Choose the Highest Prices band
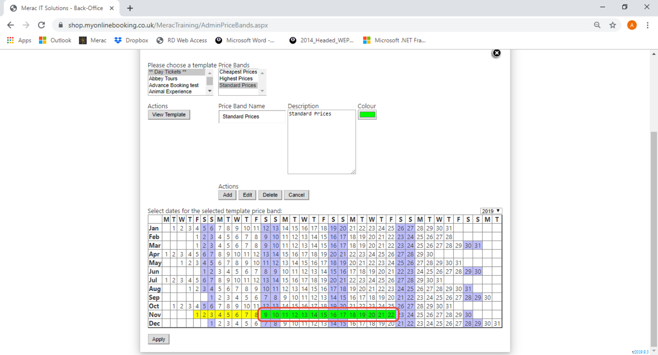Screen dimensions: 658x355 click(x=238, y=79)
